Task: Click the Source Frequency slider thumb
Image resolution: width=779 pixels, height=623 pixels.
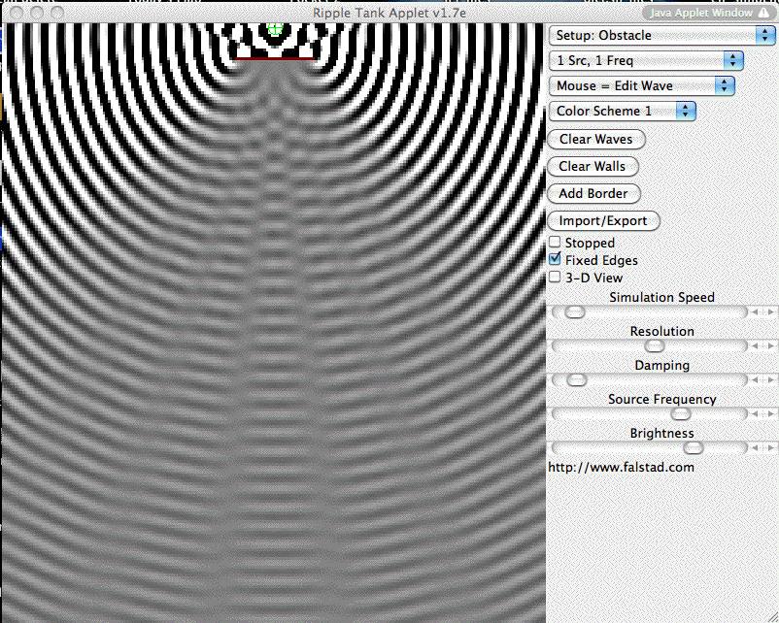Action: pos(681,414)
